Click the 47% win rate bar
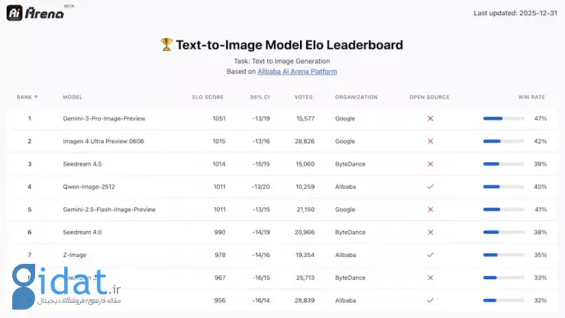 coord(503,118)
